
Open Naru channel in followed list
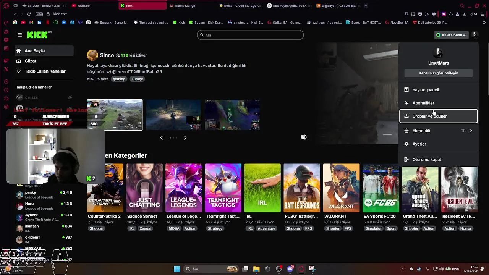[x=44, y=206]
